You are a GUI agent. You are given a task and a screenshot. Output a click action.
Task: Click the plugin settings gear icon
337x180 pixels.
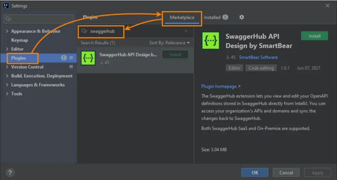coord(241,17)
